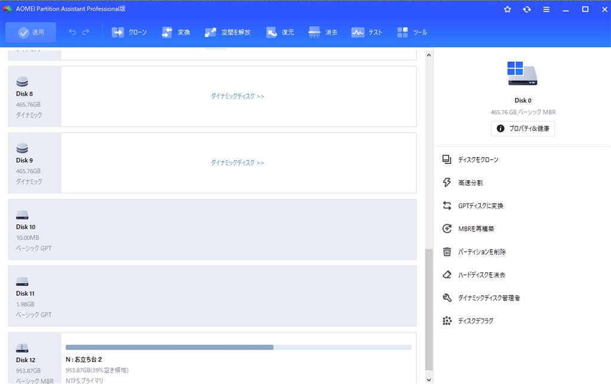The image size is (611, 384).
Task: Click the Disk 10 10.00MB size text
Action: coord(27,237)
